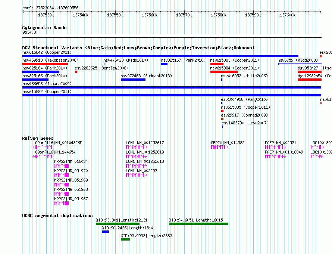The height and width of the screenshot is (254, 332).
Task: Select nsv825167 (Park2010) blue bar
Action: pyautogui.click(x=164, y=64)
